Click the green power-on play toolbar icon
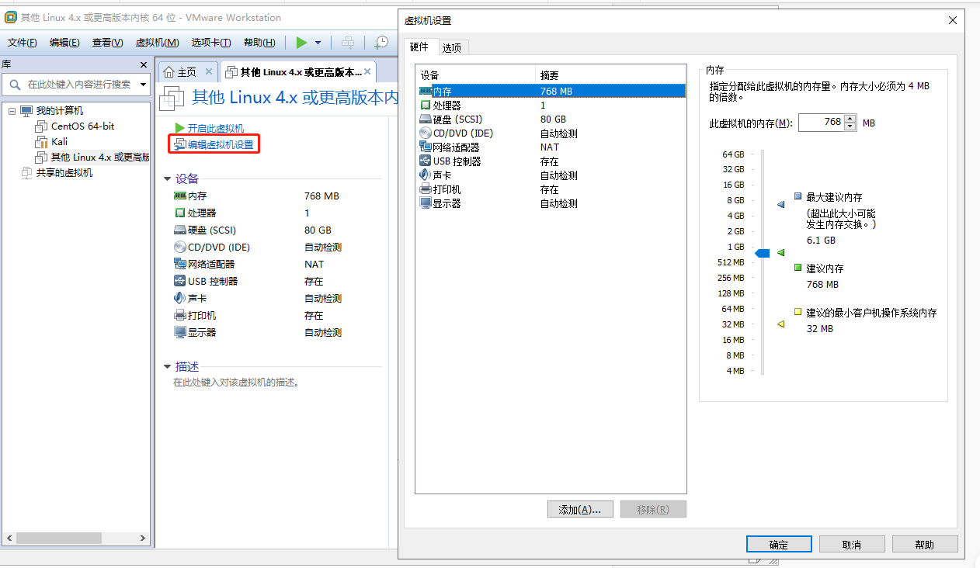The image size is (980, 568). (301, 43)
